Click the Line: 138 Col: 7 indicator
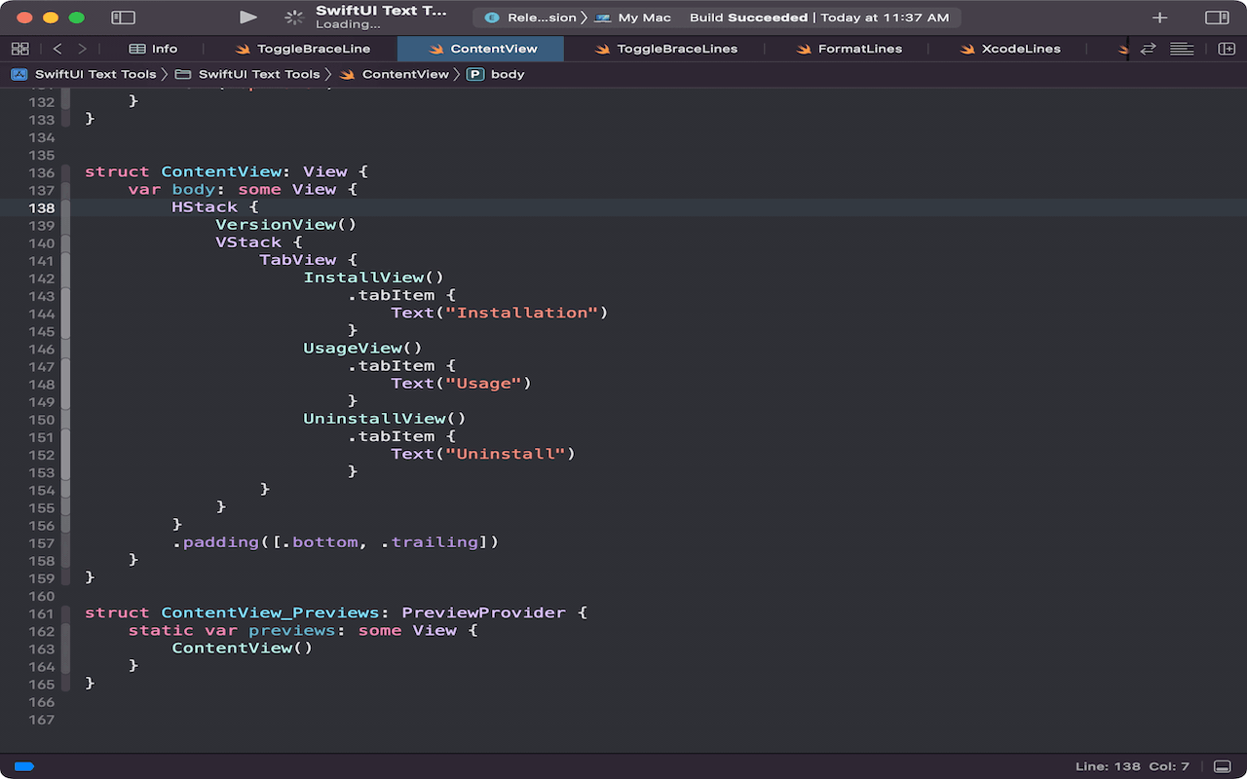 pos(1132,766)
